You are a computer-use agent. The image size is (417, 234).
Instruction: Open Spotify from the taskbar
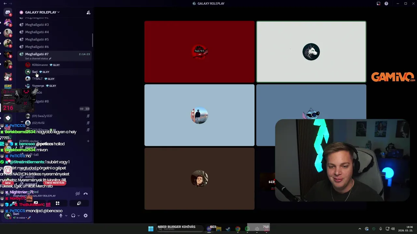pos(247,229)
